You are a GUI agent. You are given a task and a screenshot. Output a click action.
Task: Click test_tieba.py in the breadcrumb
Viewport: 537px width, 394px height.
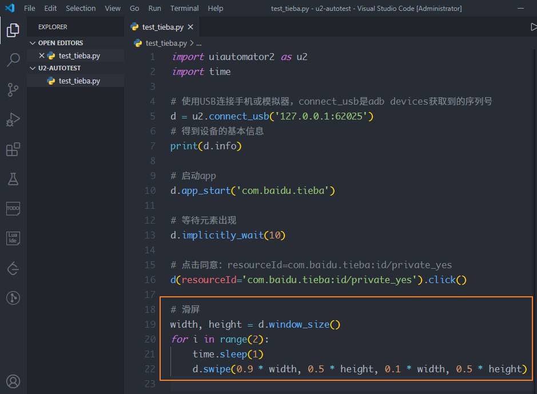(166, 43)
